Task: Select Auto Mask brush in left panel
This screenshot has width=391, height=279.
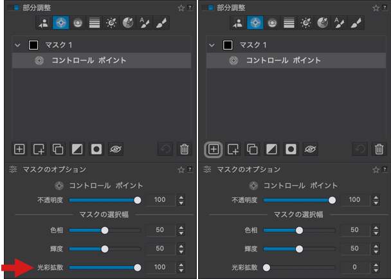Action: coord(145,23)
